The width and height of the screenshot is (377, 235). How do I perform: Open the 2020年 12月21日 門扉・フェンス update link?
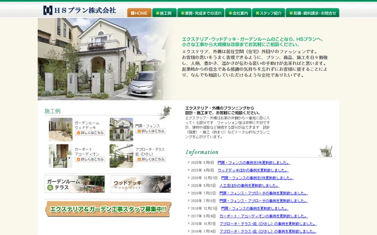click(257, 178)
